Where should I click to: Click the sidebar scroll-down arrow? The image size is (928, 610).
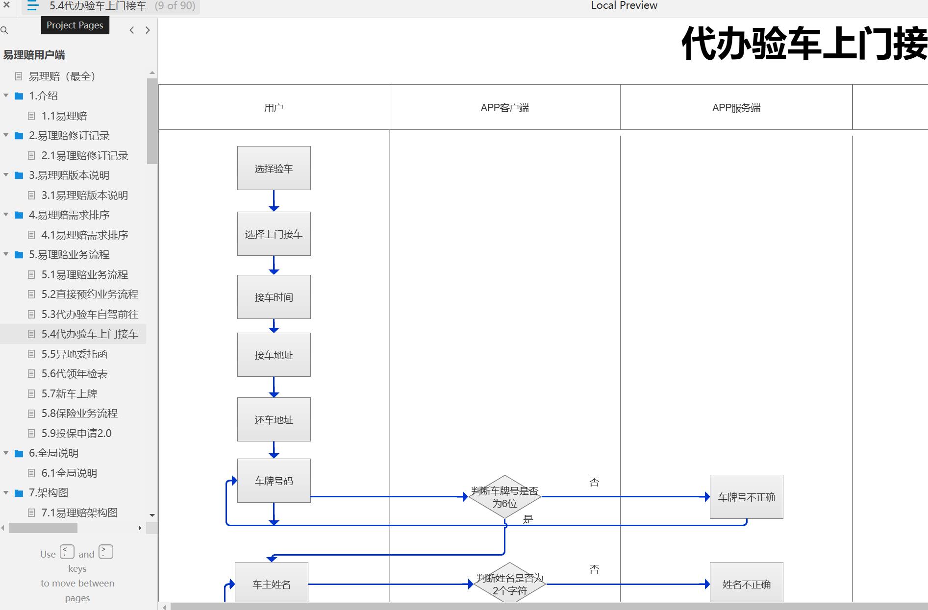coord(152,515)
